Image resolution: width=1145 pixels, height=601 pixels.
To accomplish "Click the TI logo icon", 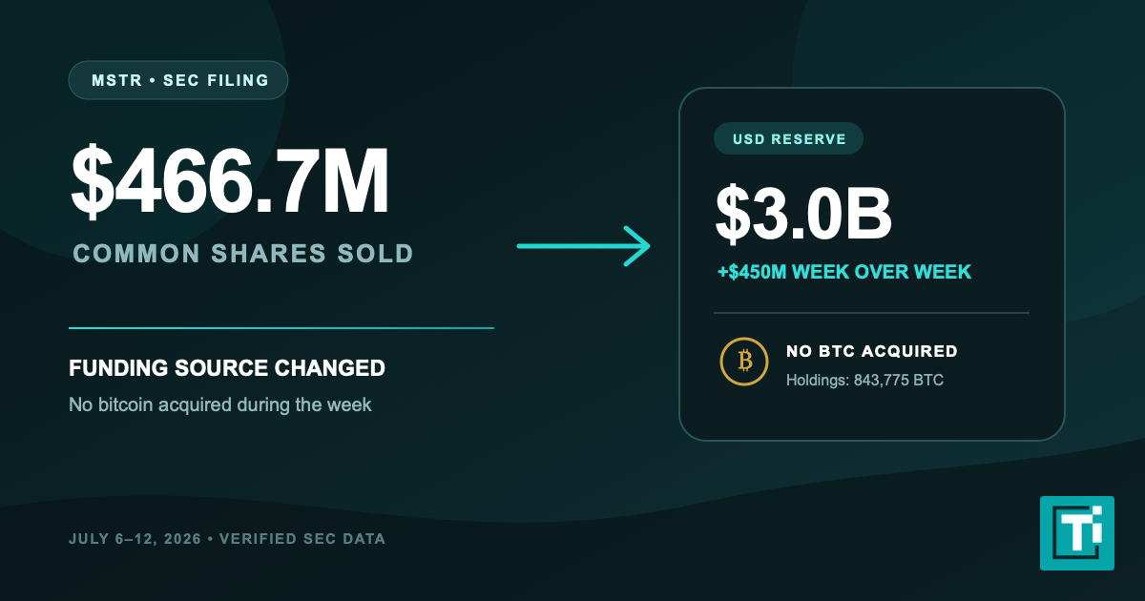I will 1076,532.
